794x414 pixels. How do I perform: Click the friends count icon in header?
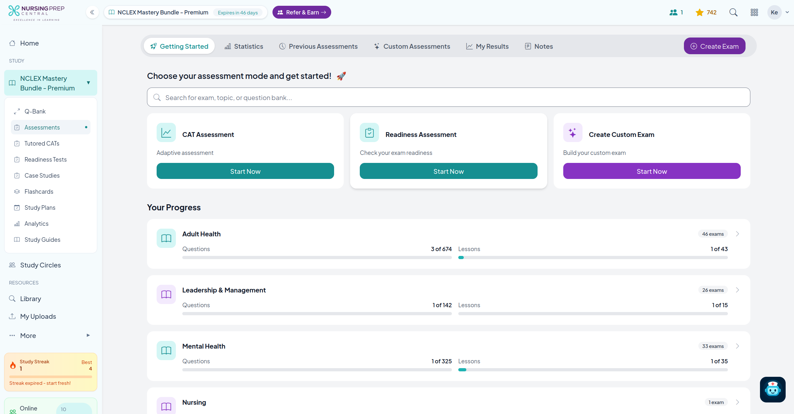pos(673,13)
